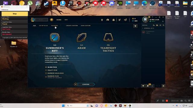Click the recorder zoom magnifier icon
Viewport: 193px width, 108px height.
pyautogui.click(x=185, y=101)
